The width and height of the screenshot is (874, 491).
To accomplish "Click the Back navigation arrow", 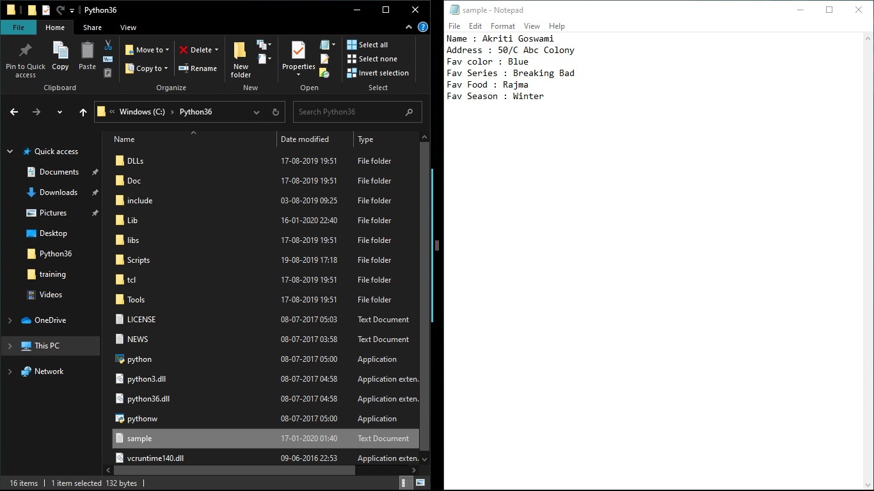I will click(x=14, y=112).
